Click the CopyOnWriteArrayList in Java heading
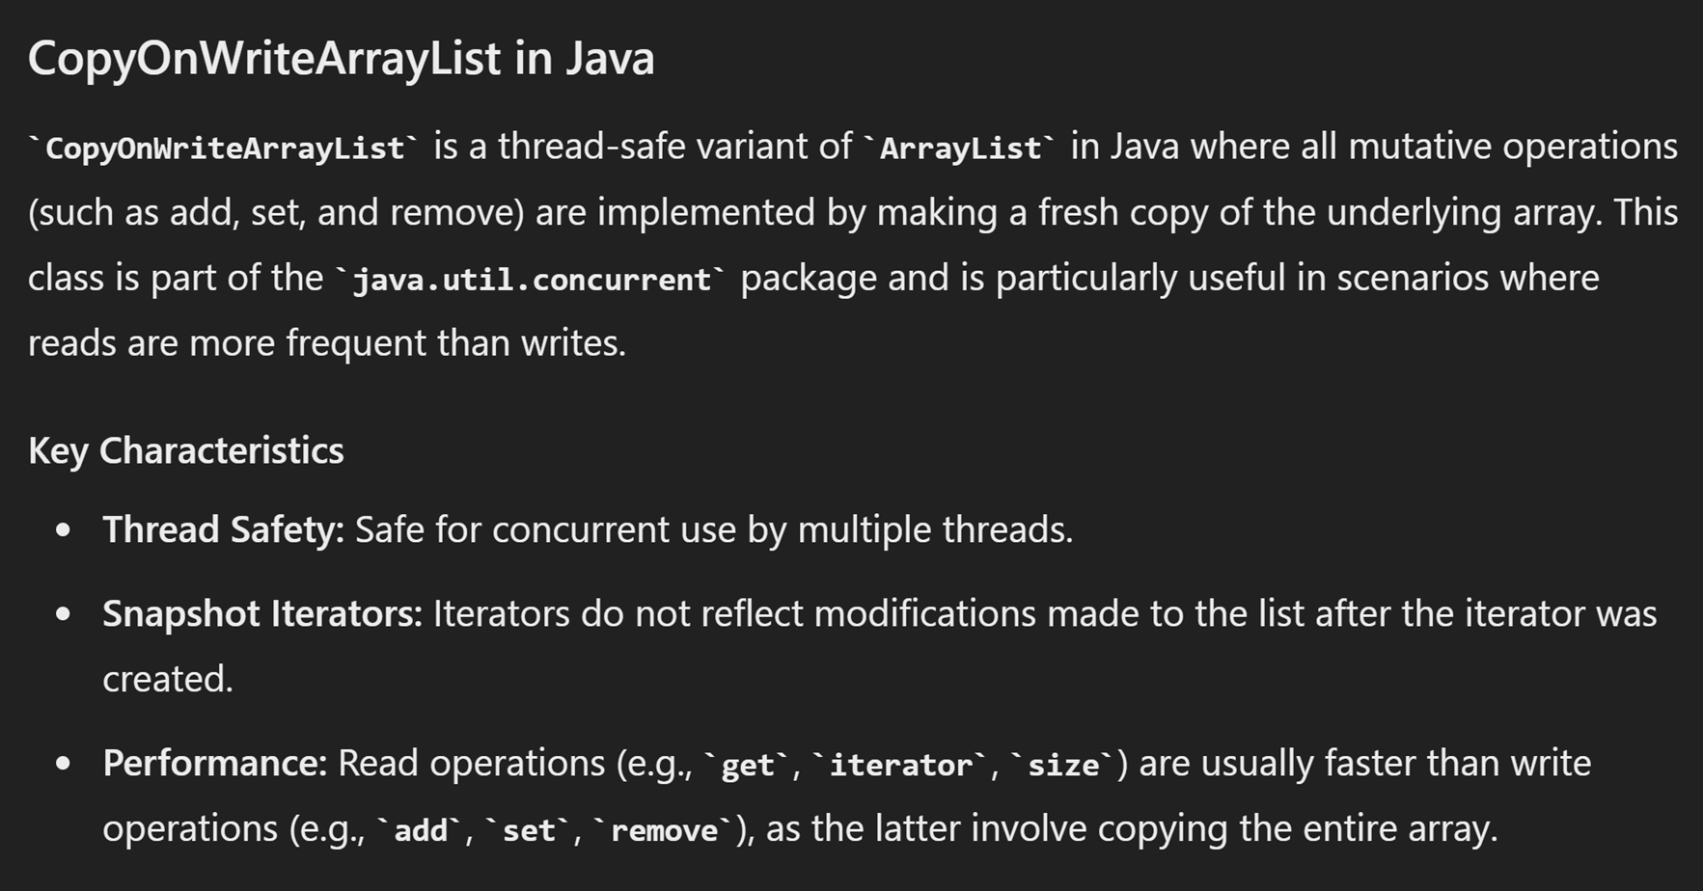The image size is (1703, 891). 341,58
